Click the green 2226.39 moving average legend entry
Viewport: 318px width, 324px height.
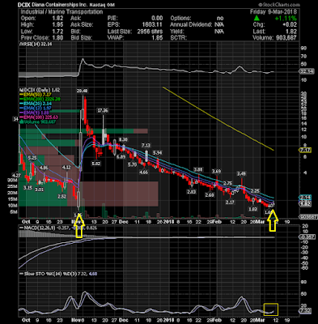point(40,100)
